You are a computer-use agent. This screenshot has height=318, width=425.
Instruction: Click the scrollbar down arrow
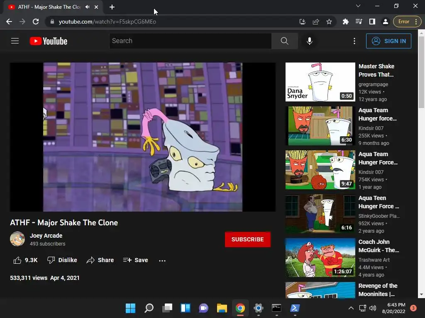421,294
